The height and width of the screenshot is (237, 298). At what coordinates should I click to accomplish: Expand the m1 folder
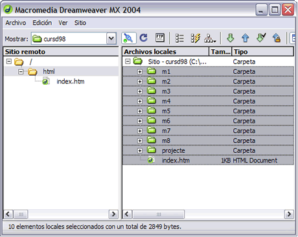click(140, 72)
